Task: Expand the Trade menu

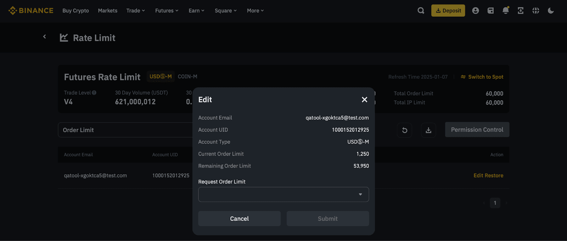Action: pos(136,11)
